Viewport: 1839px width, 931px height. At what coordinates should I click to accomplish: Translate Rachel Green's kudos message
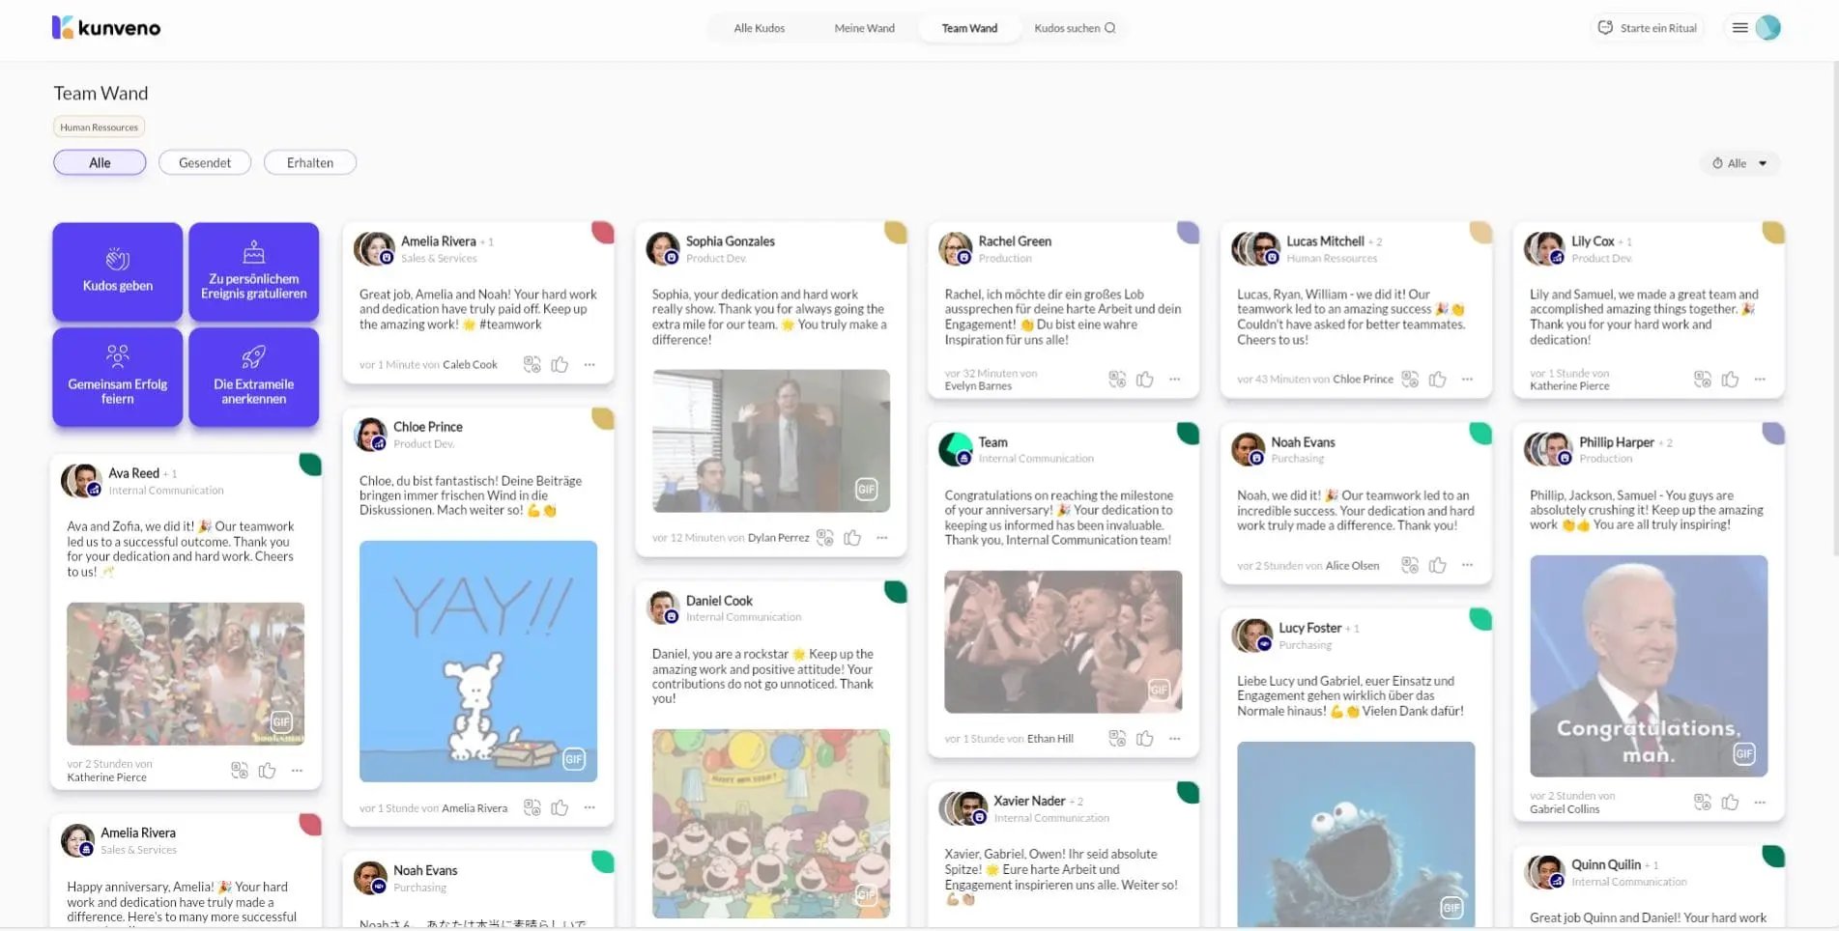pyautogui.click(x=1117, y=380)
